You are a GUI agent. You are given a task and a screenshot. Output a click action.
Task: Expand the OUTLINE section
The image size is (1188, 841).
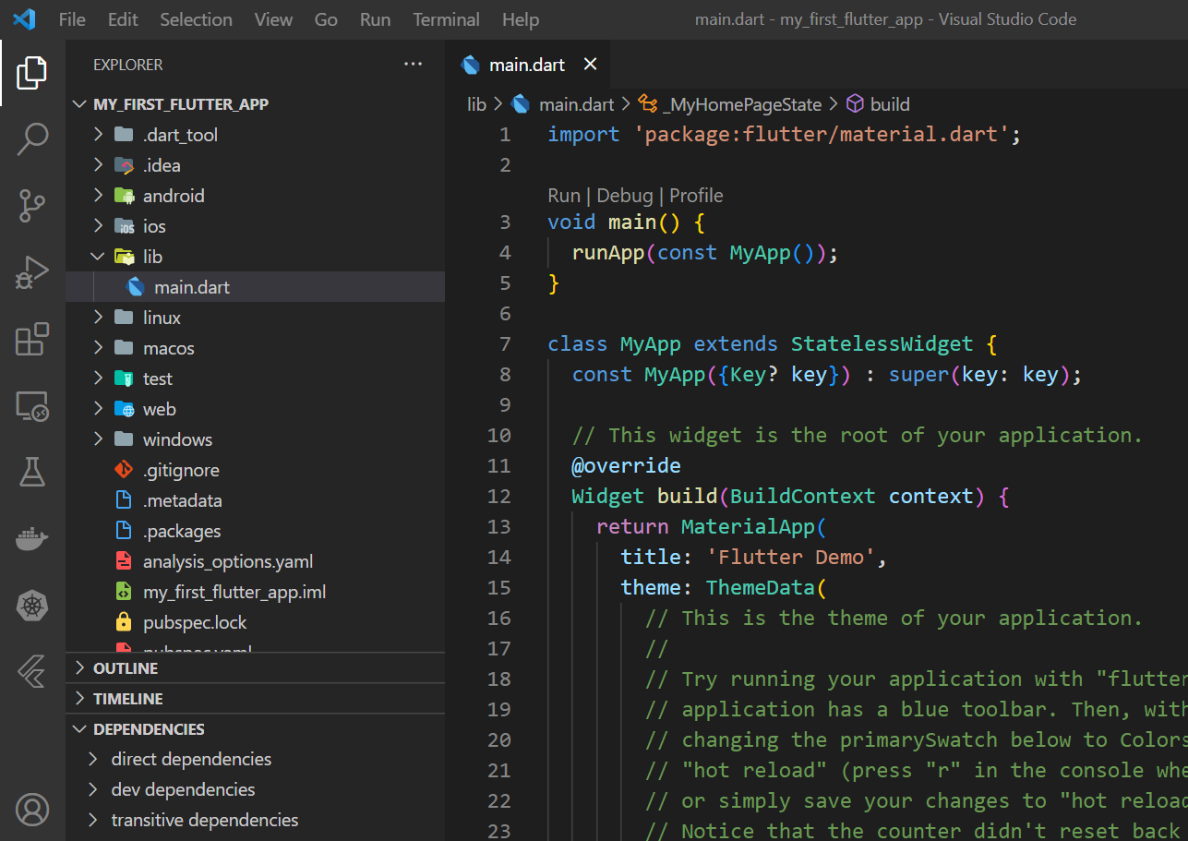tap(255, 668)
